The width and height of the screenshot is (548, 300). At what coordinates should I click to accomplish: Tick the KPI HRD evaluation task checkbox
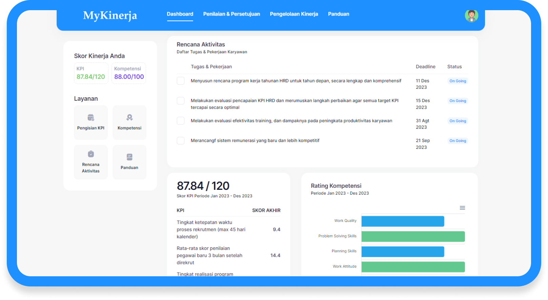click(x=181, y=101)
